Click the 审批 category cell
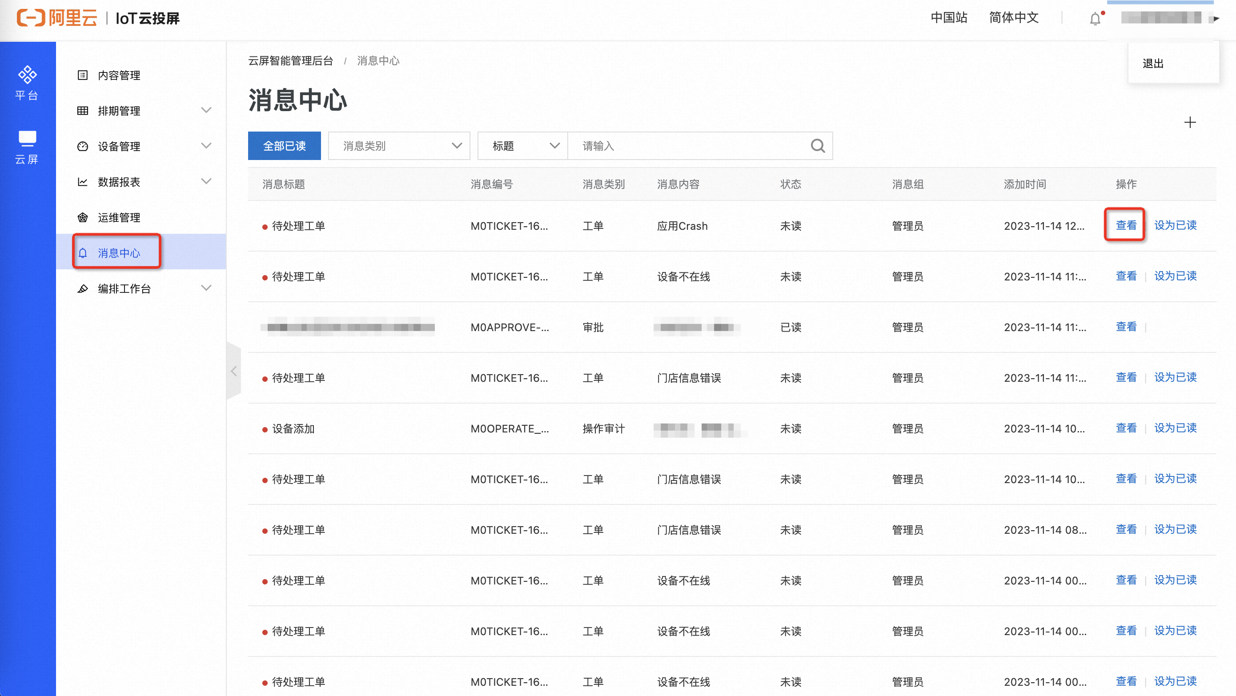Image resolution: width=1236 pixels, height=696 pixels. pyautogui.click(x=593, y=327)
